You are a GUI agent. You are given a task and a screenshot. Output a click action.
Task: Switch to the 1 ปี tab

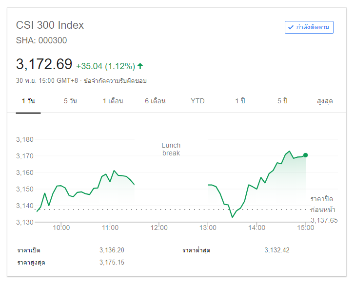[240, 101]
